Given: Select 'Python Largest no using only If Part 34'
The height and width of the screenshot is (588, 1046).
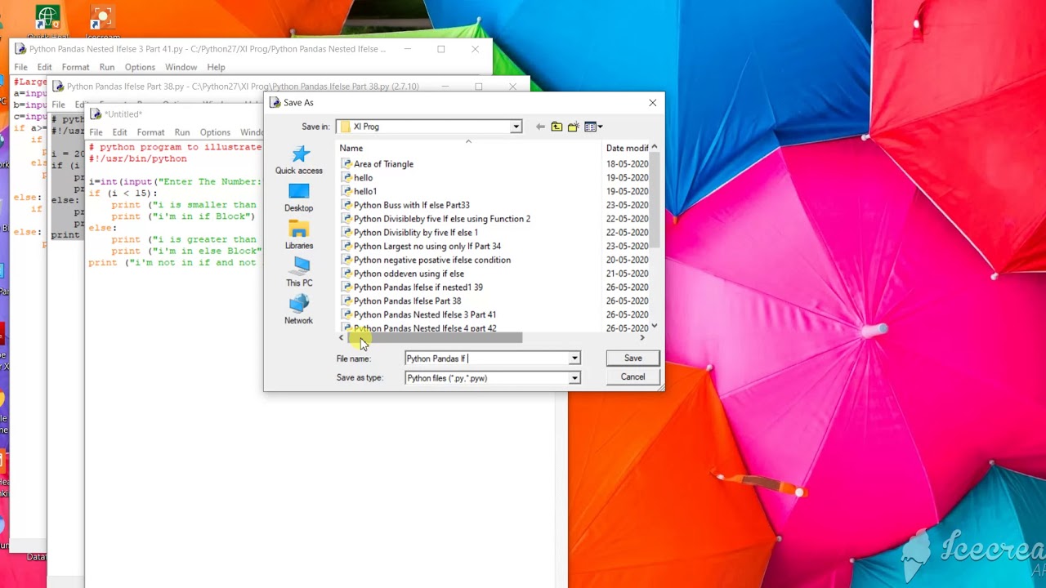Looking at the screenshot, I should tap(427, 246).
